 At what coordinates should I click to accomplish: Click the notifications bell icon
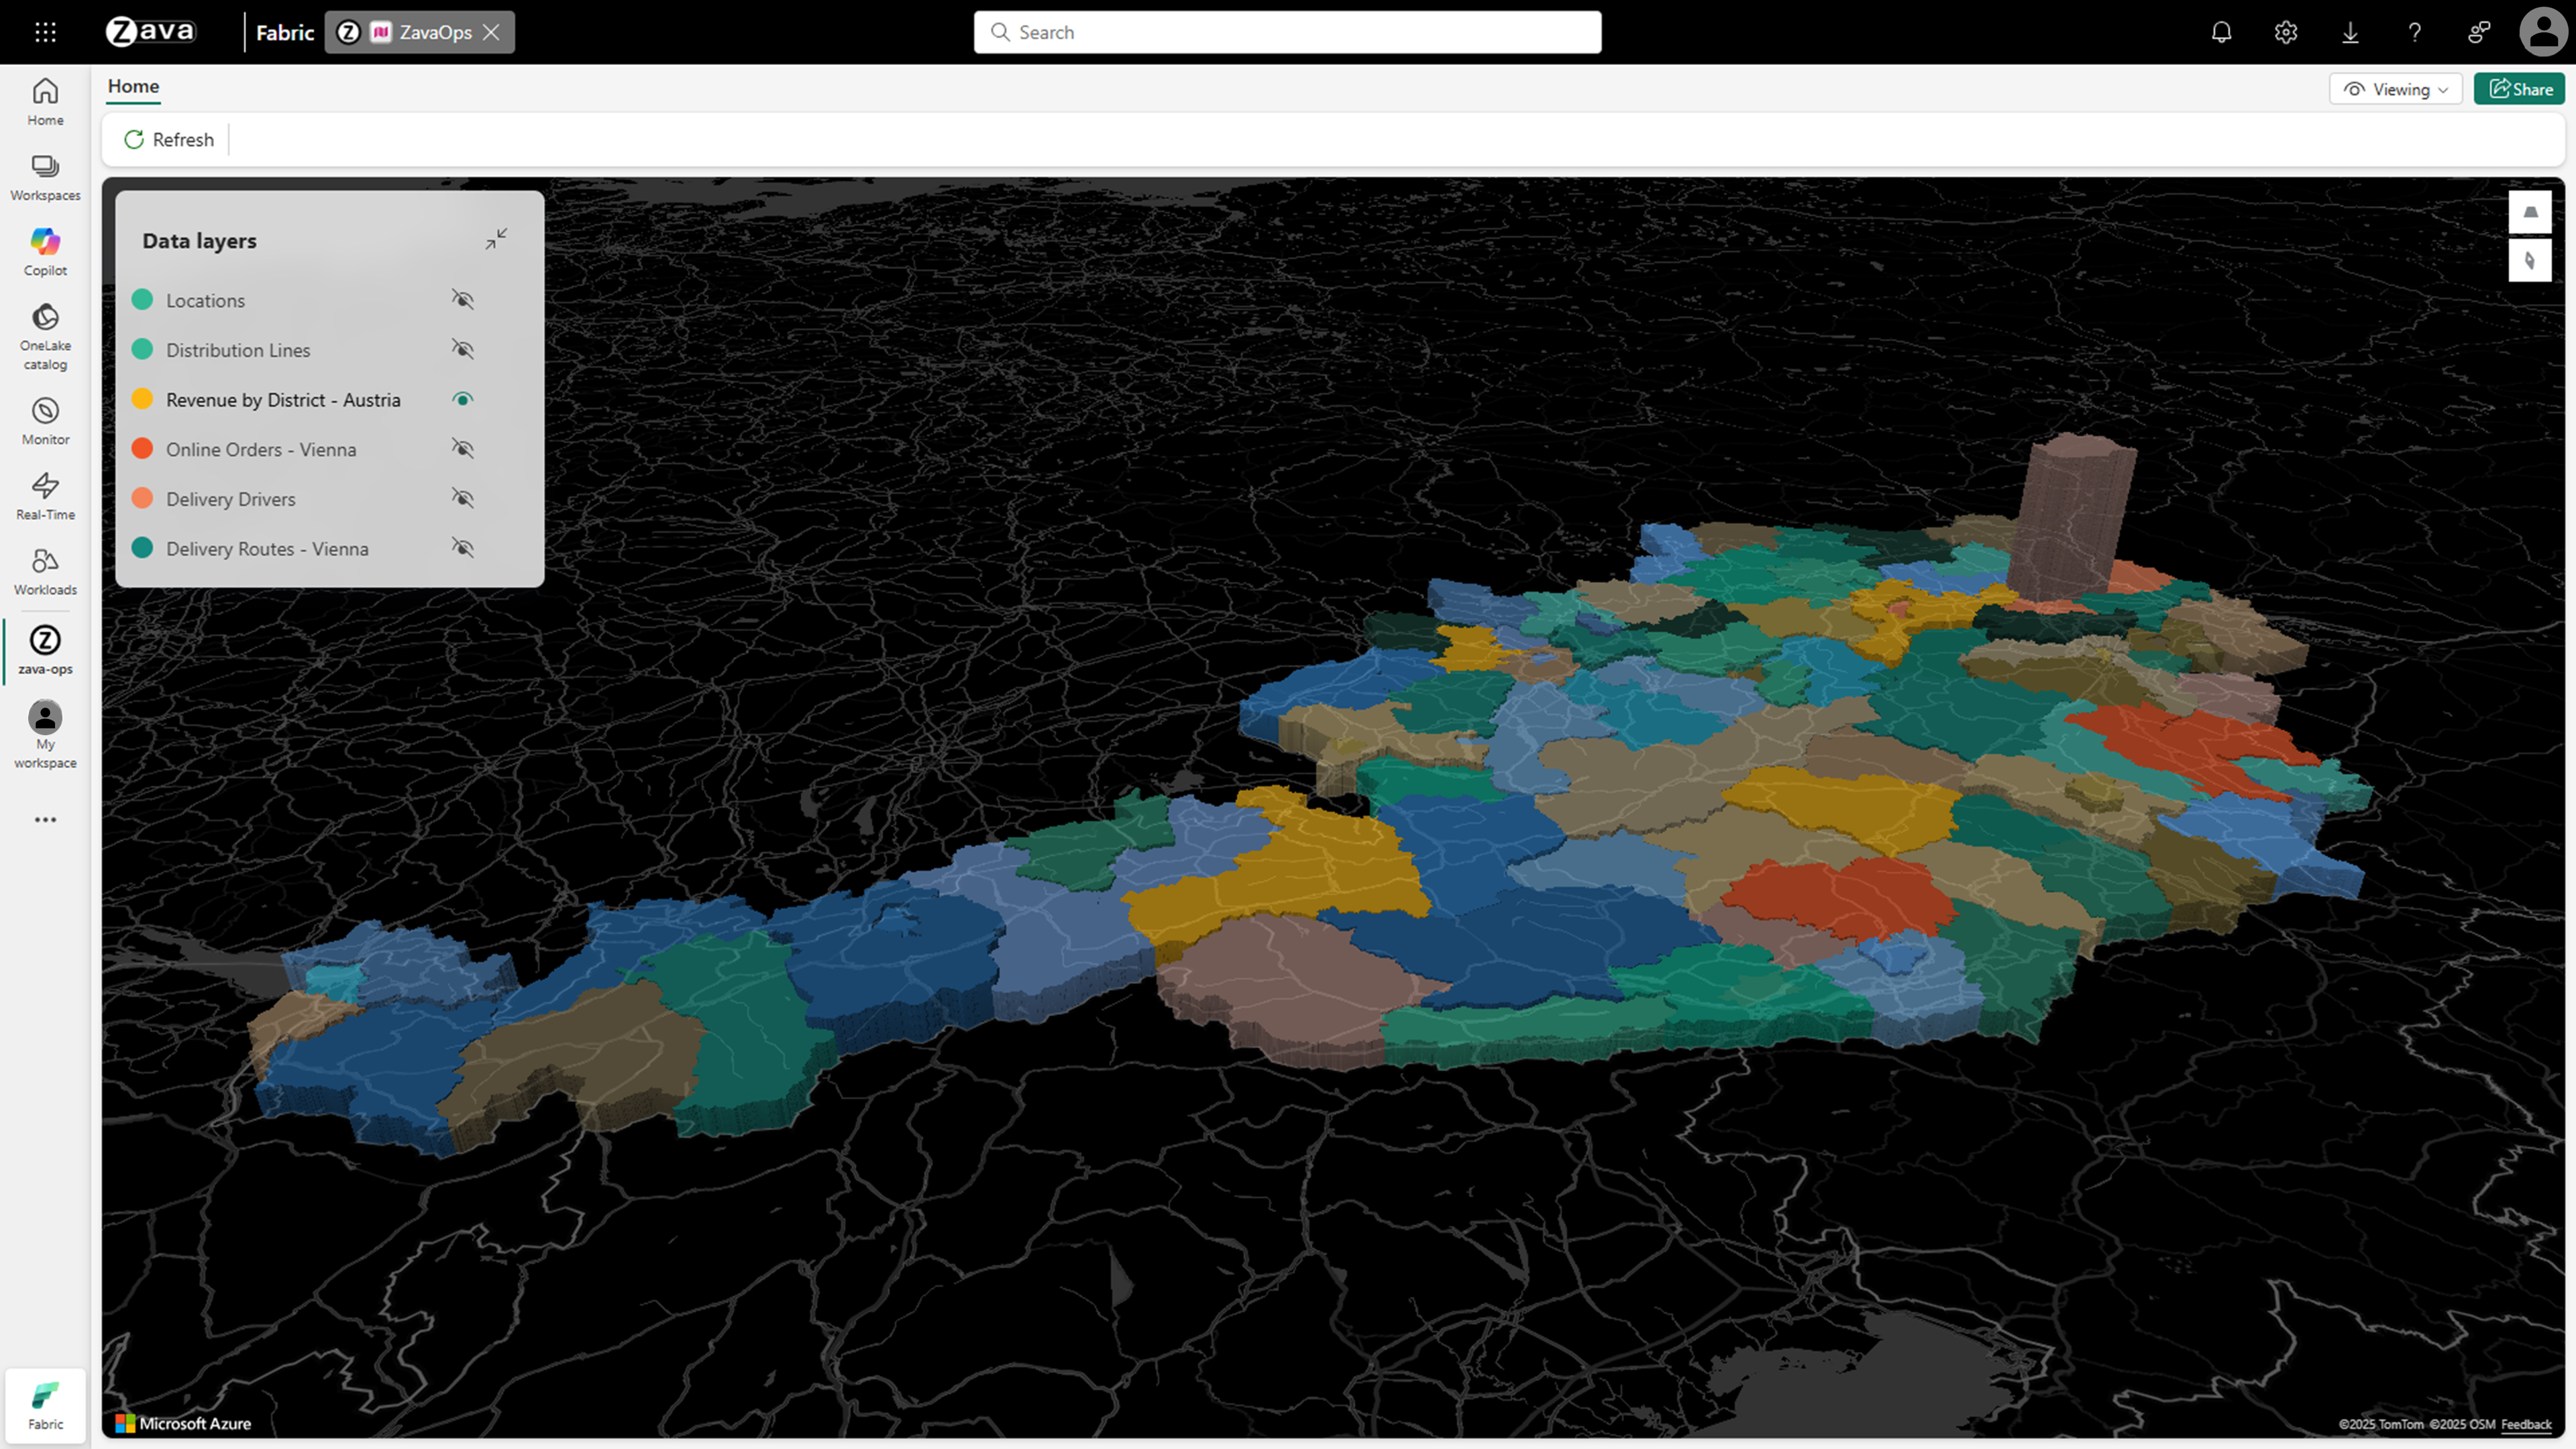click(2221, 32)
